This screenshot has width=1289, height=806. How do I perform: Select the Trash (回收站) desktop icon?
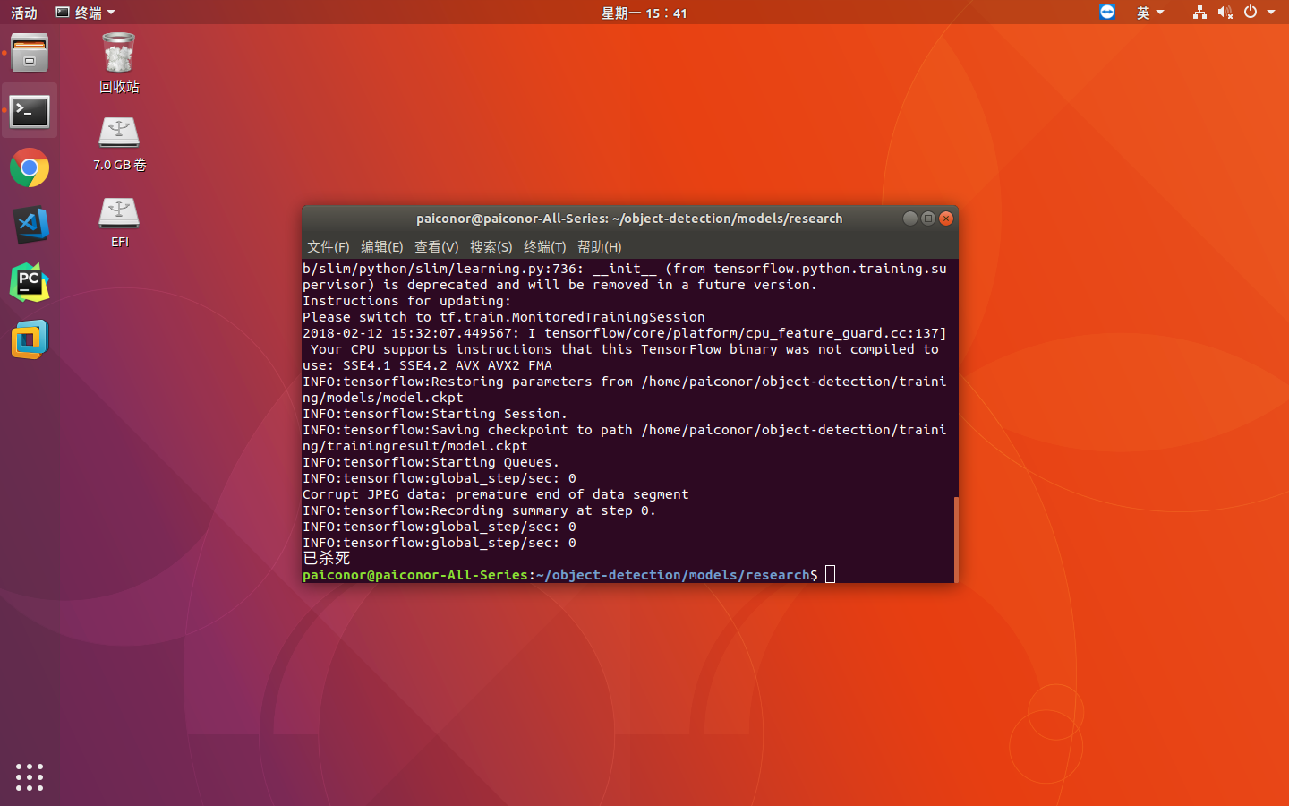pos(119,63)
